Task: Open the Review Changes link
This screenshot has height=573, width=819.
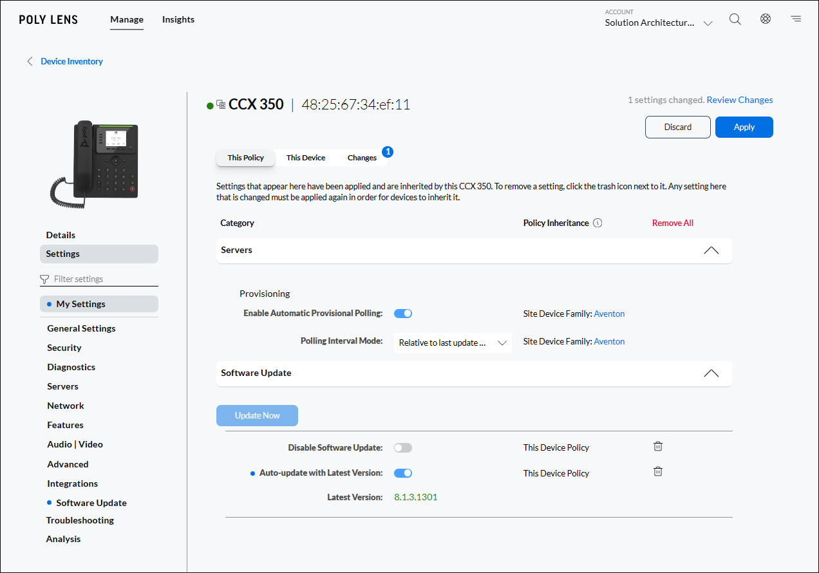Action: 739,100
